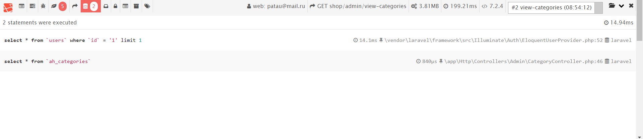This screenshot has height=139, width=643.
Task: Click the web: patau@mail.ru auth indicator
Action: (x=276, y=6)
